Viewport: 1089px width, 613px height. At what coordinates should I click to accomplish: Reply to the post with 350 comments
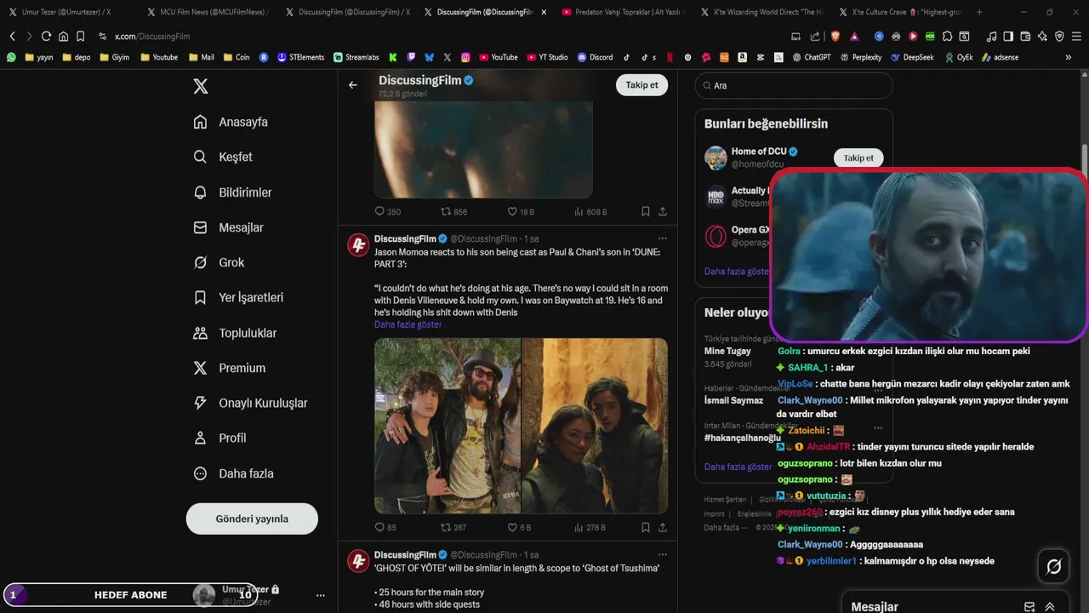(x=388, y=211)
